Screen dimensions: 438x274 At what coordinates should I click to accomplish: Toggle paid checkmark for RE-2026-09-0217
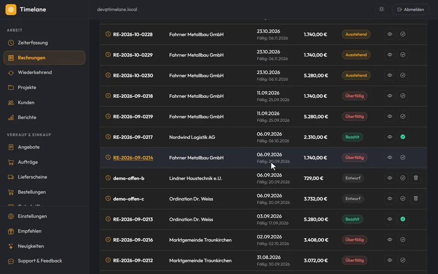tap(403, 137)
